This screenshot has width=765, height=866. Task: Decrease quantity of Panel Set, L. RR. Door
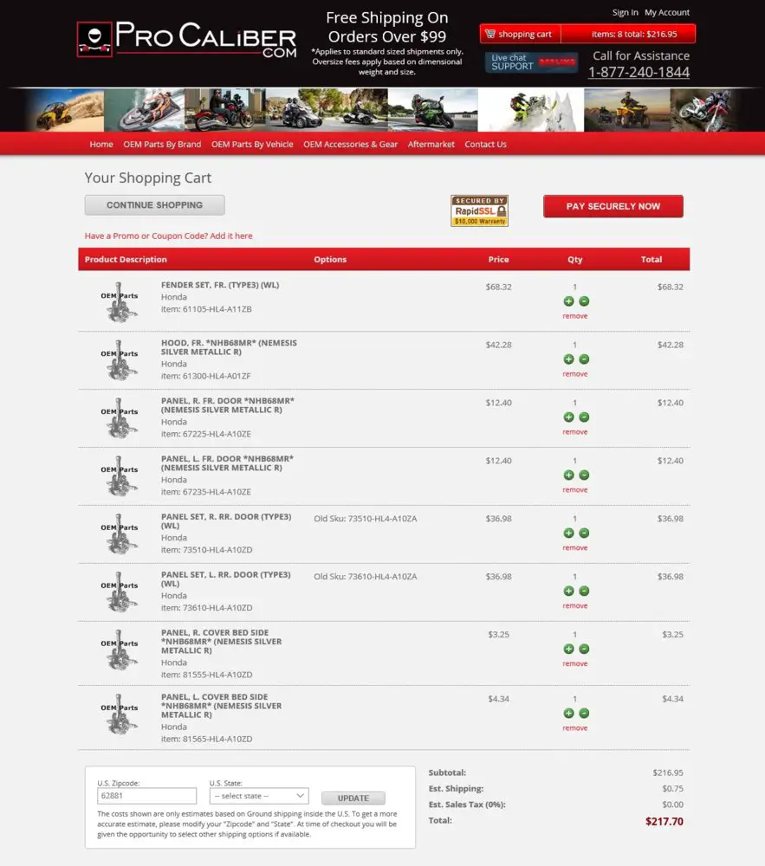pos(584,591)
